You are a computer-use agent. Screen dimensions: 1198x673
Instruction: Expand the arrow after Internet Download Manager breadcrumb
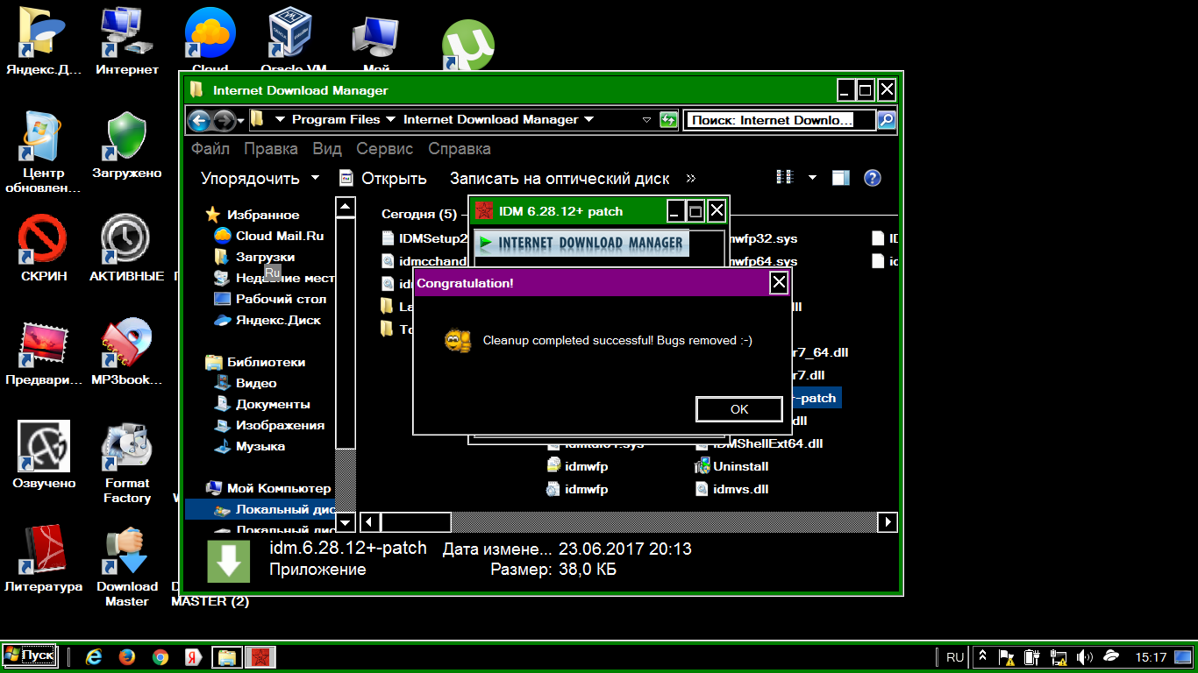click(x=588, y=119)
